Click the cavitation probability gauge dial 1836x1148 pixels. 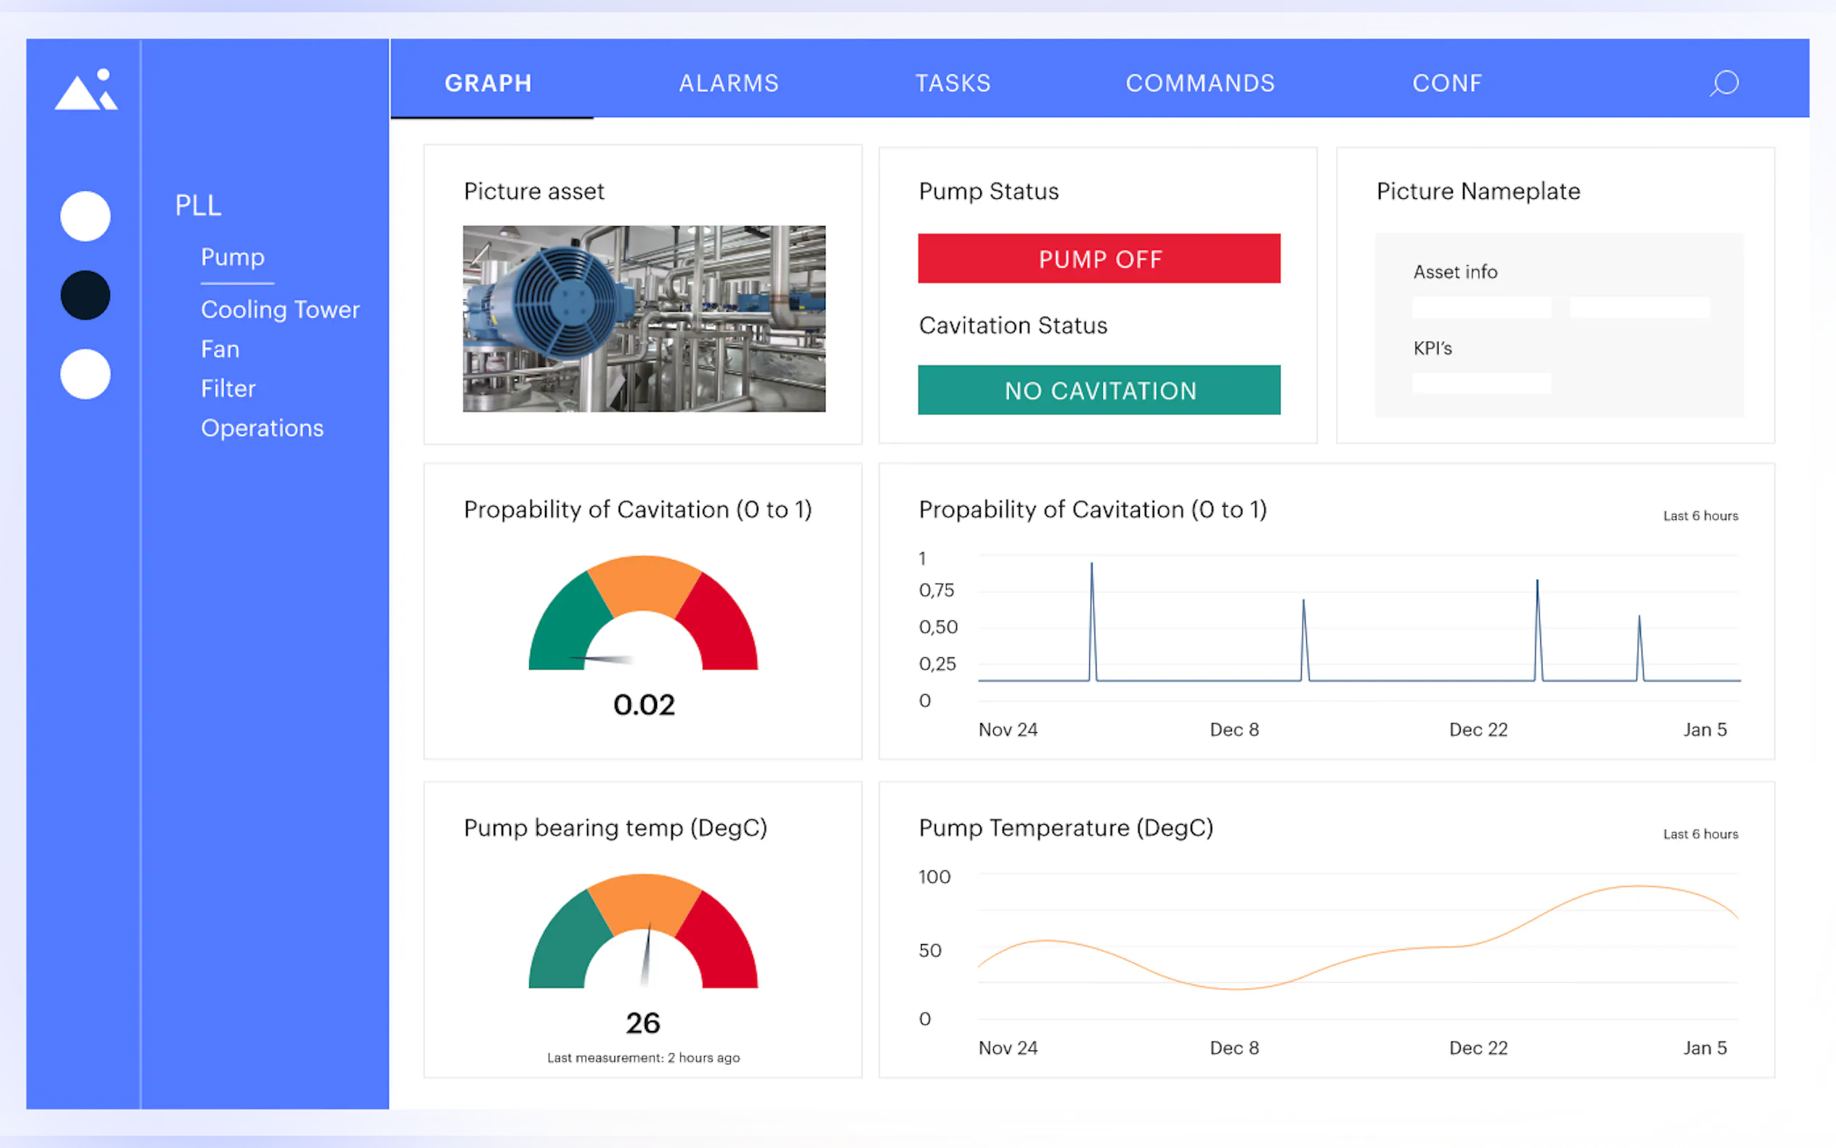tap(643, 615)
